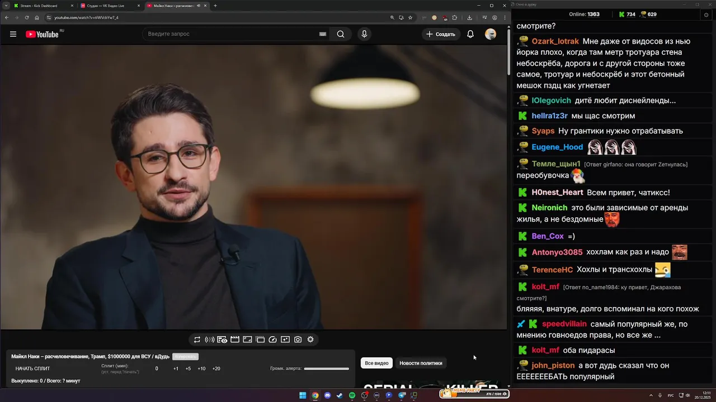Click the paused badge beside video title
716x402 pixels.
click(185, 357)
